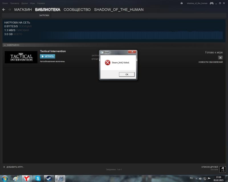The image size is (228, 182).
Task: Click the Error dialog title bar icon
Action: click(x=102, y=52)
